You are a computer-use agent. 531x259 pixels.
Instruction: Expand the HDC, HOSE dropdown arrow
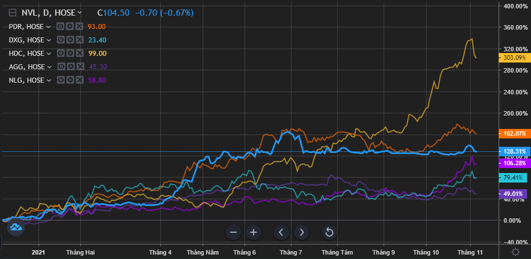49,54
